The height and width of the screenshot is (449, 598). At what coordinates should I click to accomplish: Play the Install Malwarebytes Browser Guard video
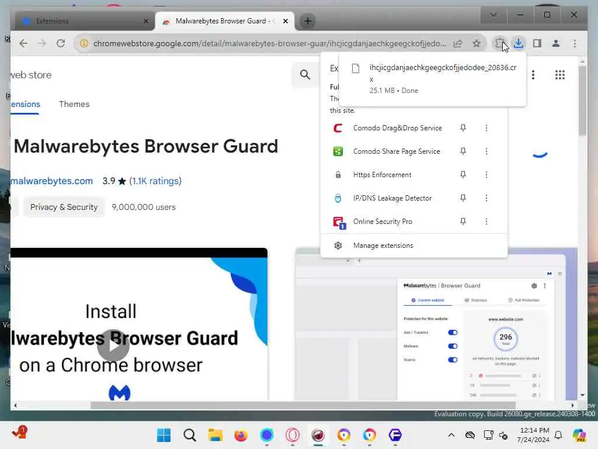click(113, 345)
